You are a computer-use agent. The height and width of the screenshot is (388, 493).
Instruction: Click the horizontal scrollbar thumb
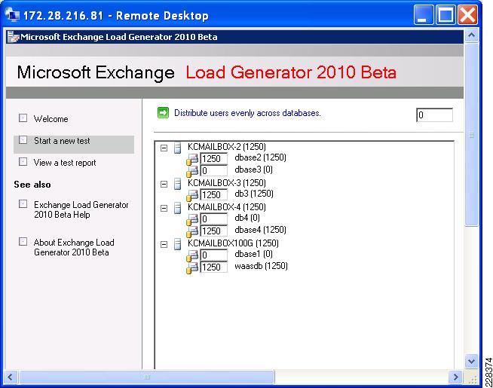click(146, 377)
